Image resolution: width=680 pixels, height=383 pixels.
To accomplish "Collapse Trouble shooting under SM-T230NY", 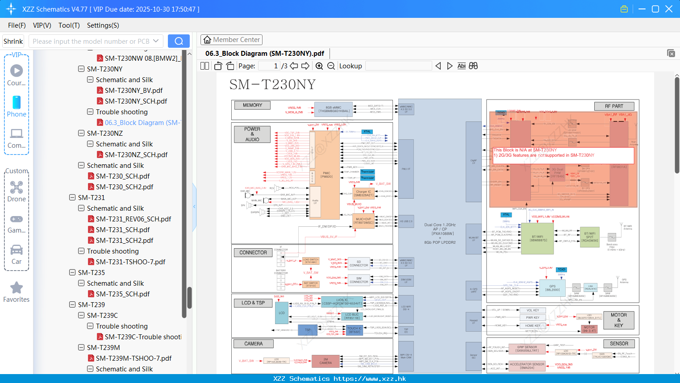I will [x=90, y=112].
